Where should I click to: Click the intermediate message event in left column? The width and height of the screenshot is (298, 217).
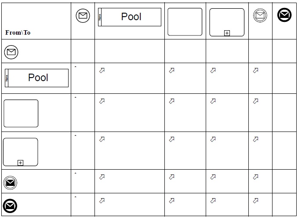(11, 182)
